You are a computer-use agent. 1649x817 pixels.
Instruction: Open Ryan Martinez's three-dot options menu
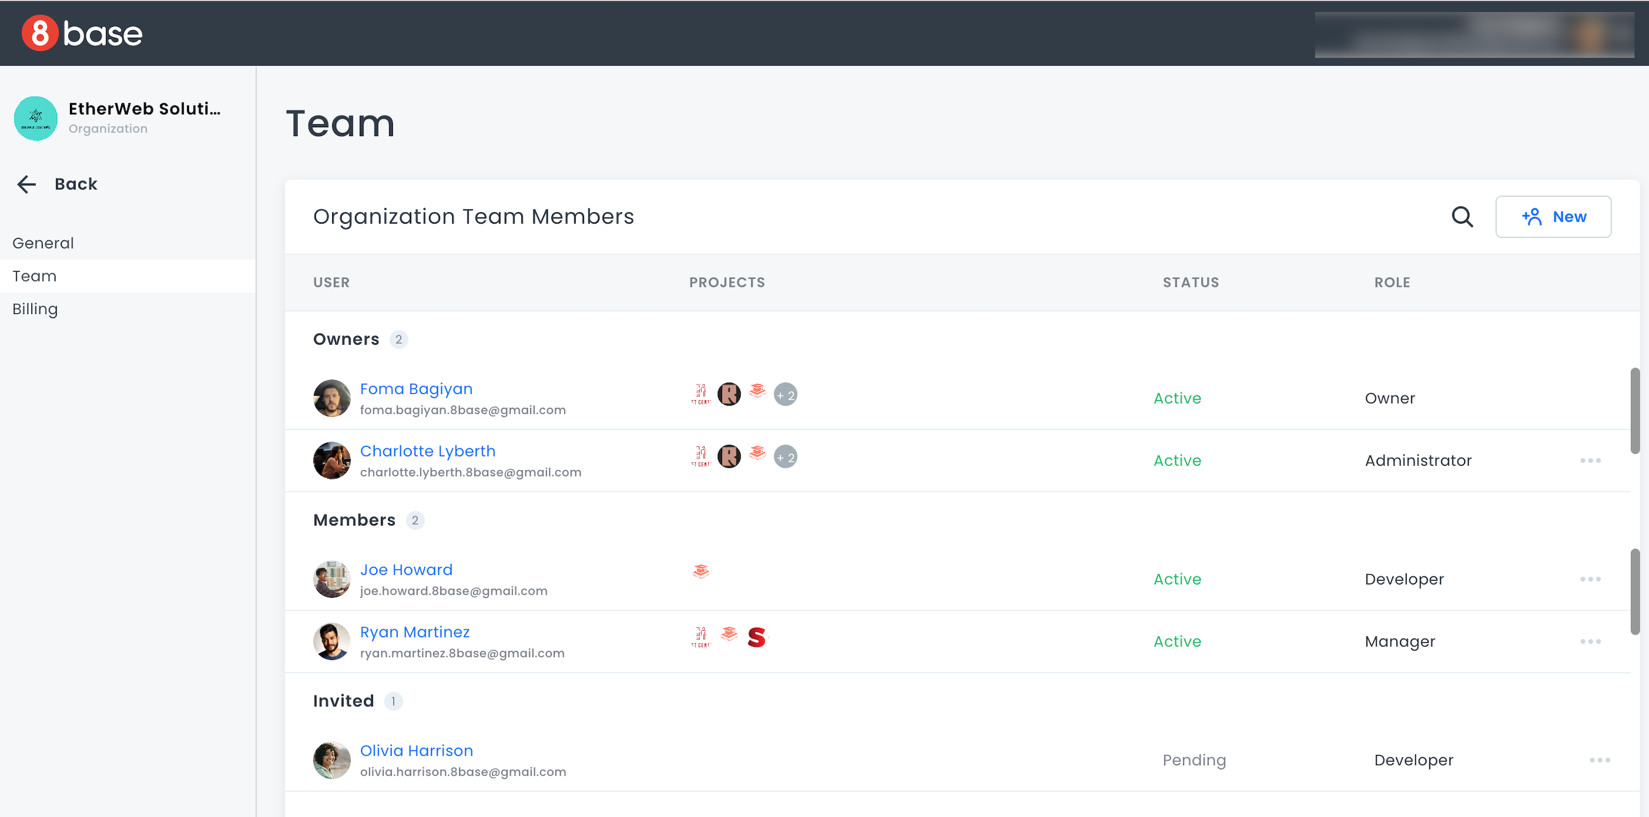[x=1590, y=641]
